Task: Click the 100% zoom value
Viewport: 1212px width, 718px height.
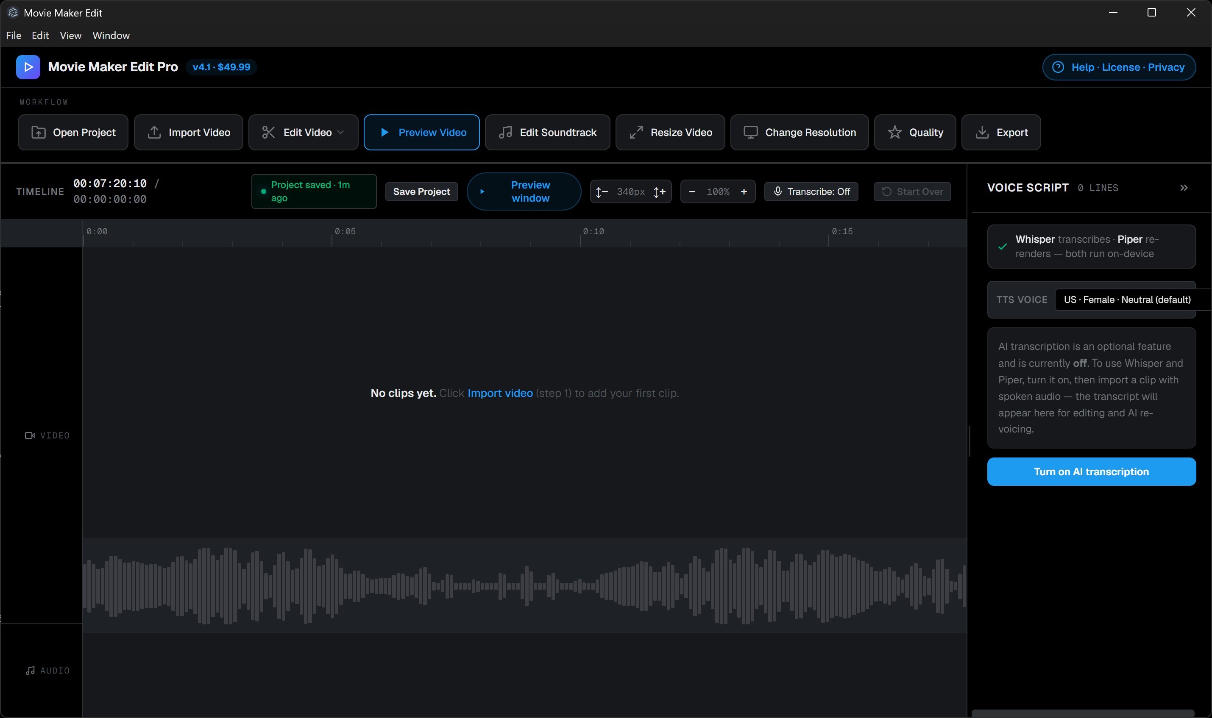Action: click(718, 191)
